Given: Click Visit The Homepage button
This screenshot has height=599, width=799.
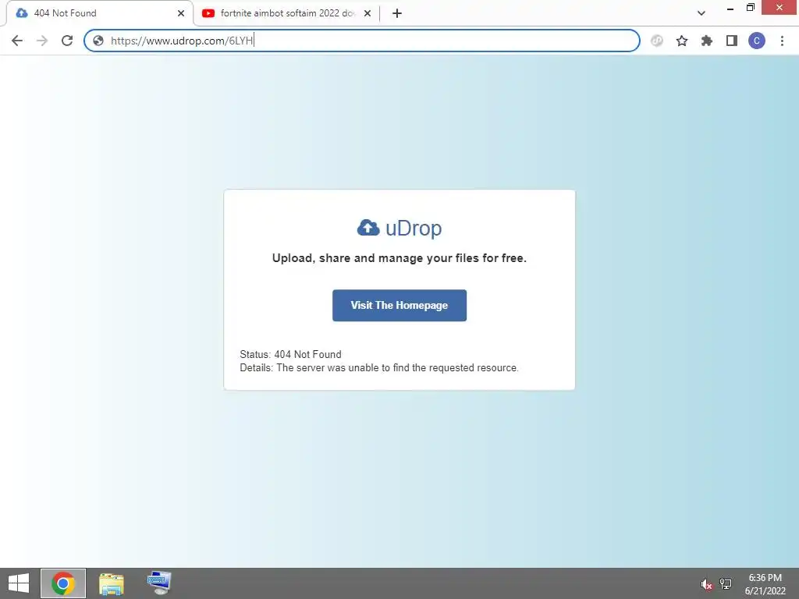Looking at the screenshot, I should (x=399, y=305).
